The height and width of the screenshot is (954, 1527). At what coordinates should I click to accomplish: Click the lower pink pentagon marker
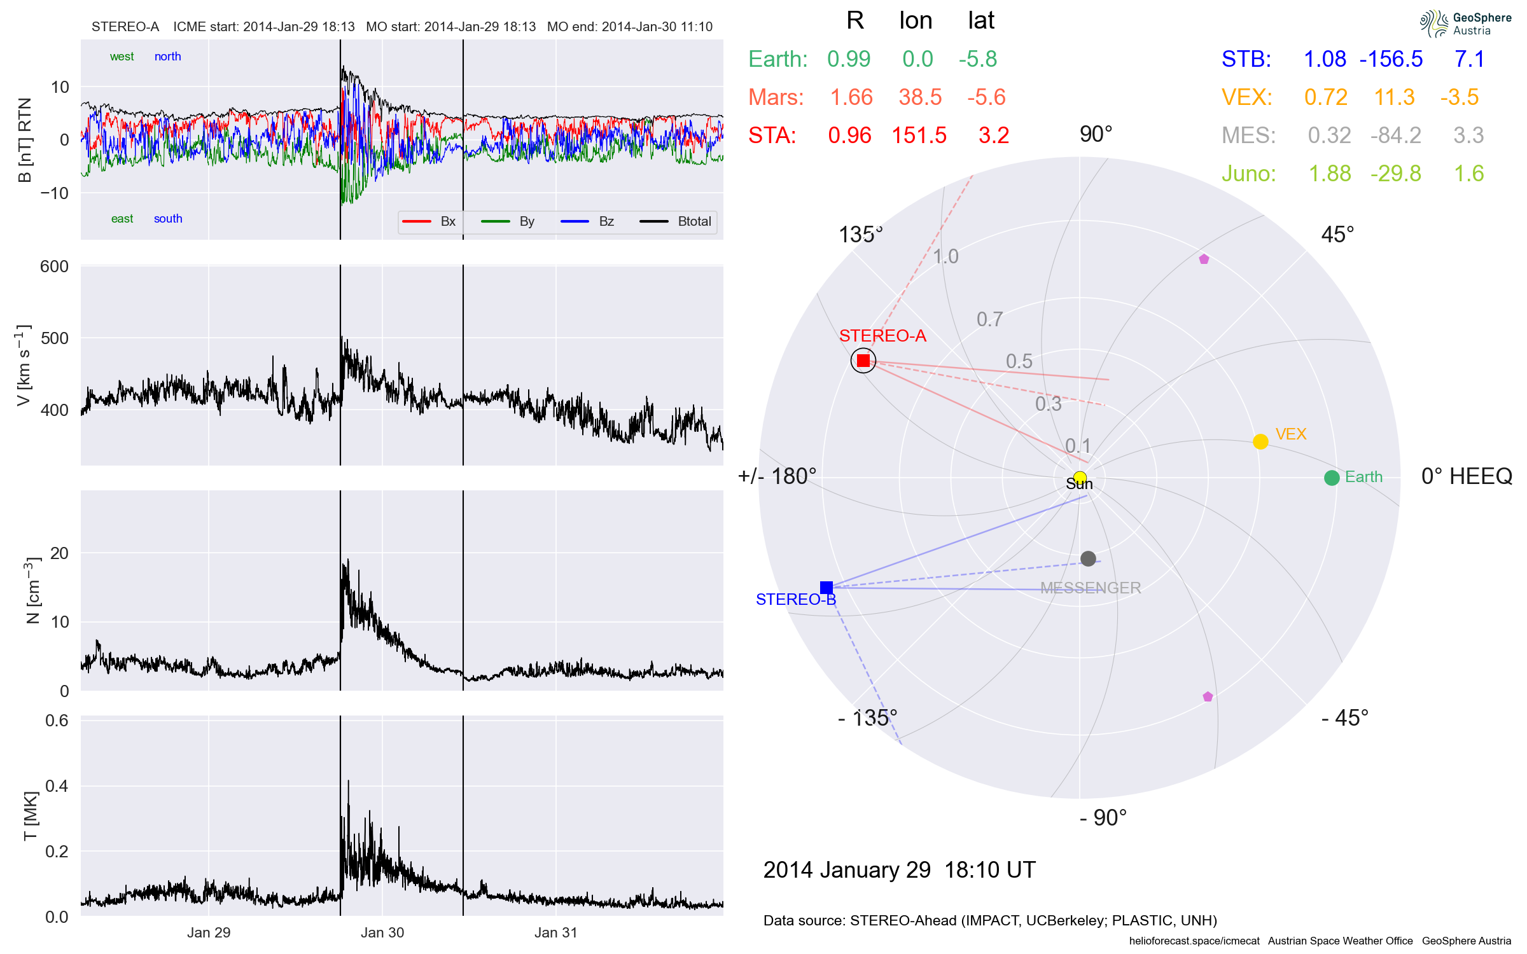click(1208, 696)
